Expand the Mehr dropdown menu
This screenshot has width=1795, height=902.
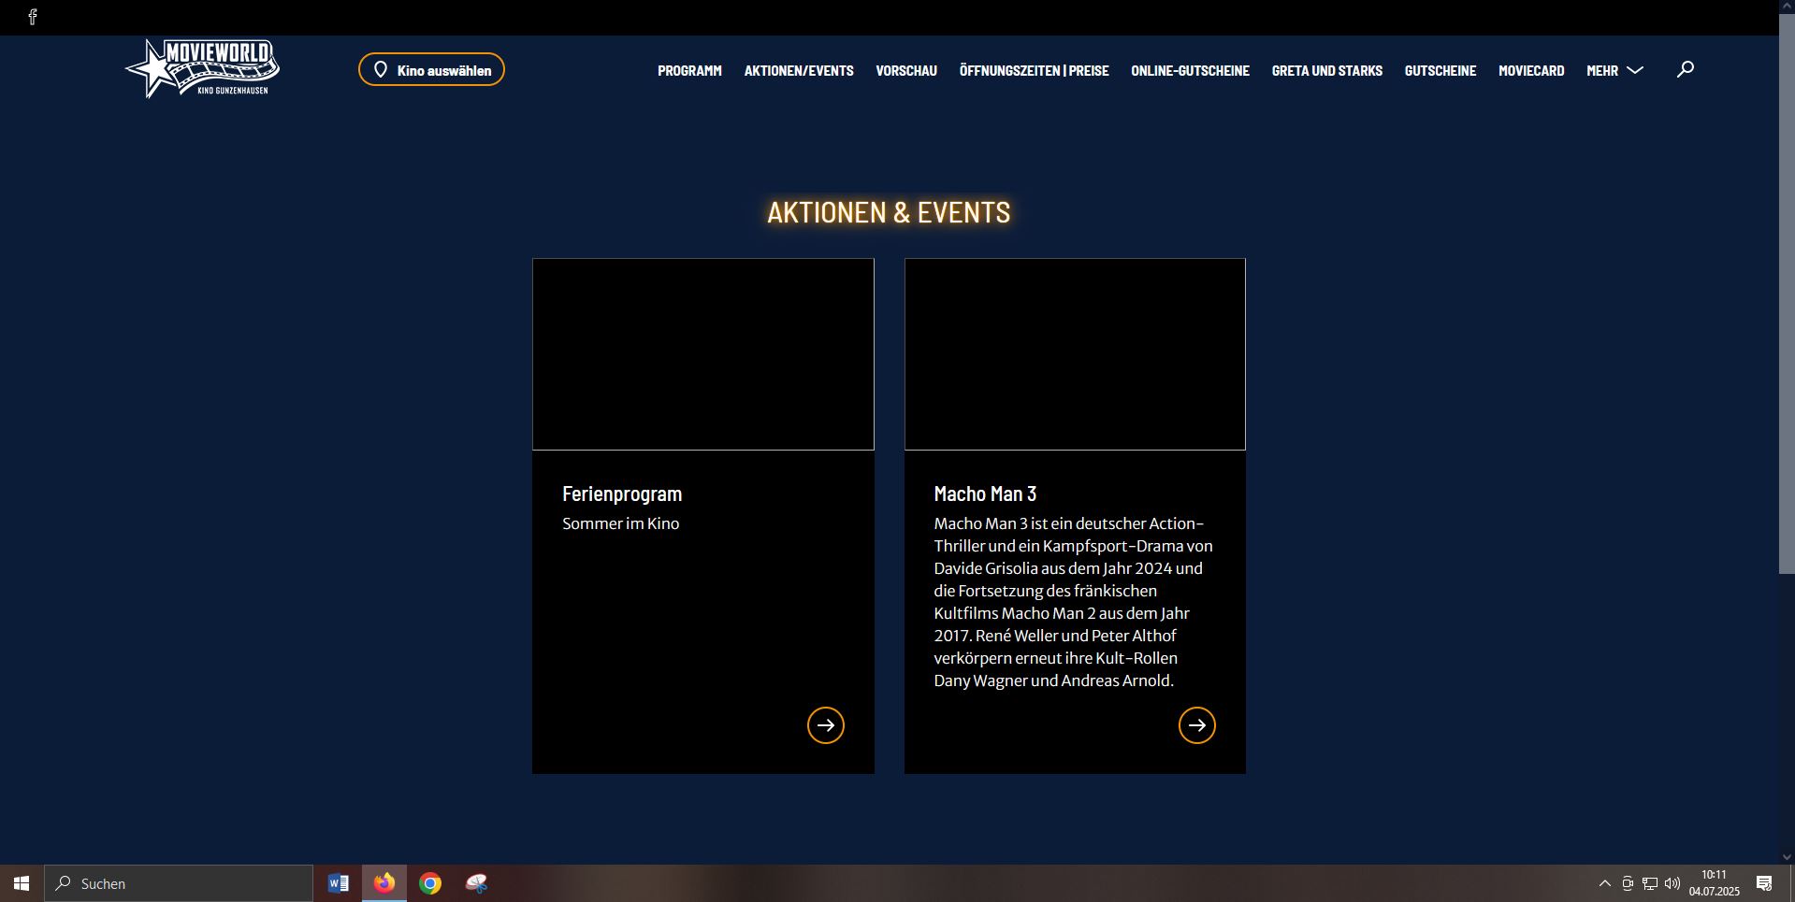point(1614,71)
